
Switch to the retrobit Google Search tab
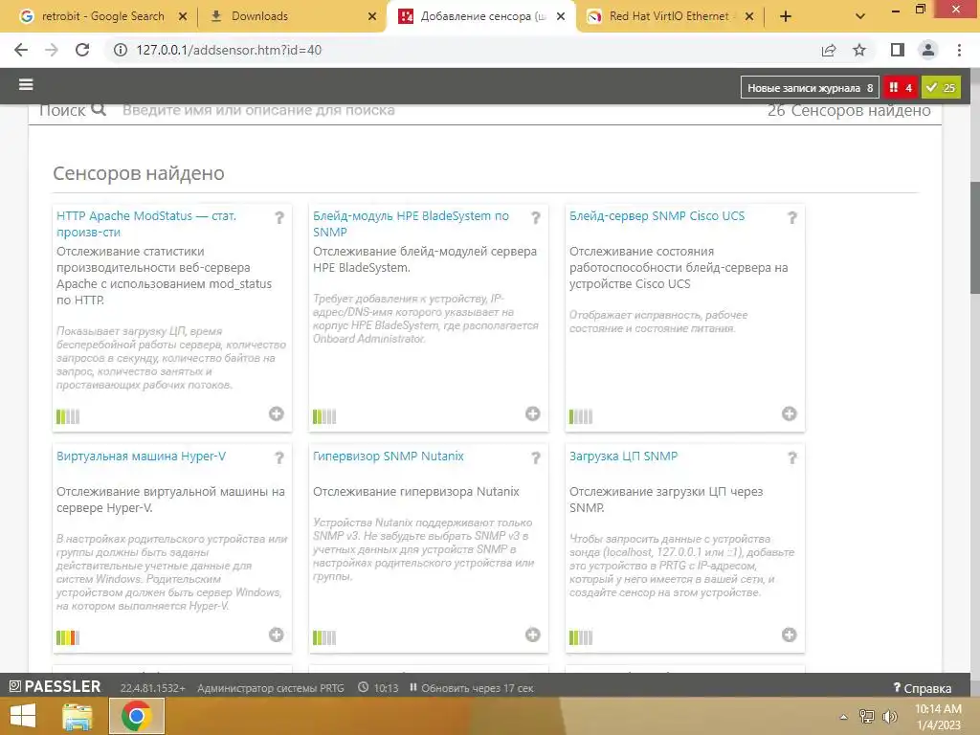[x=102, y=16]
